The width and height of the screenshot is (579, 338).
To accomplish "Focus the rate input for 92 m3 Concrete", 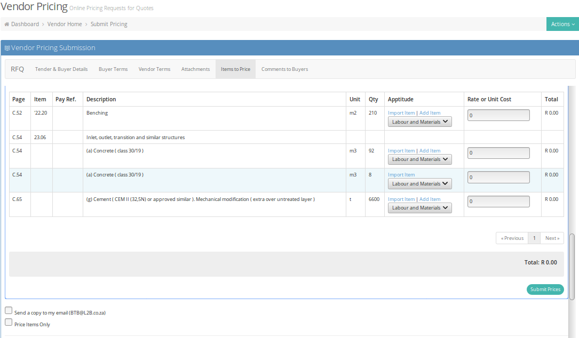I will pos(498,153).
